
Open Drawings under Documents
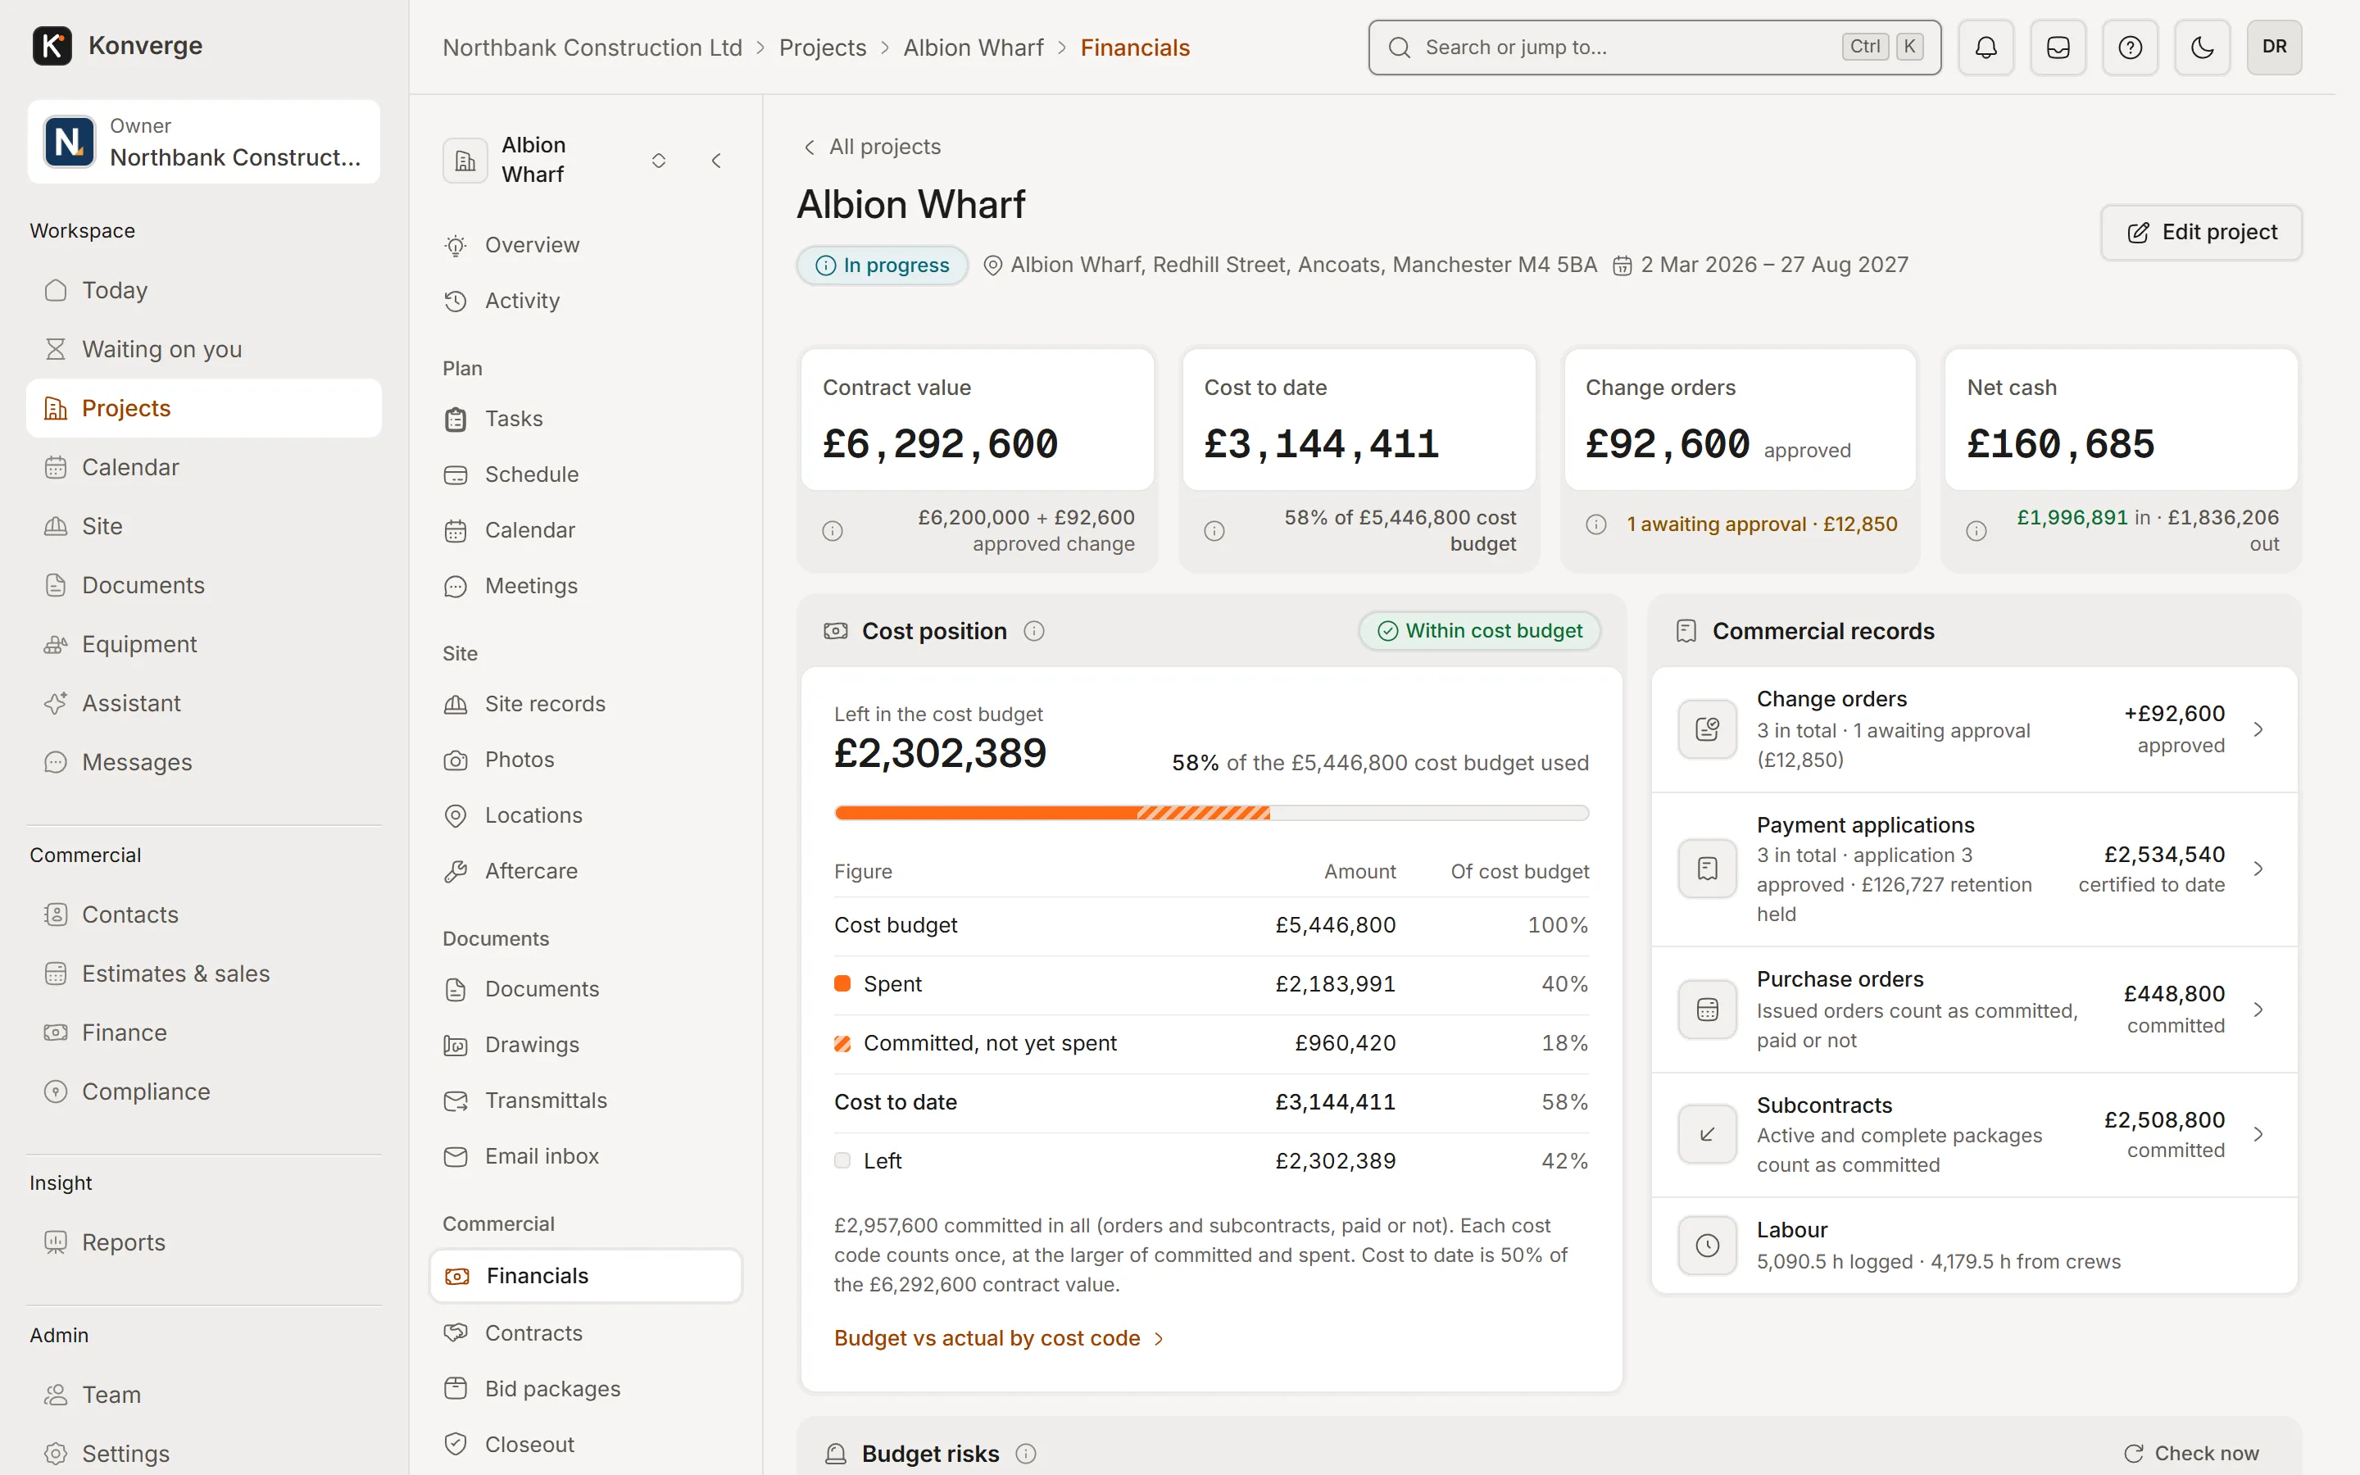click(x=585, y=1045)
